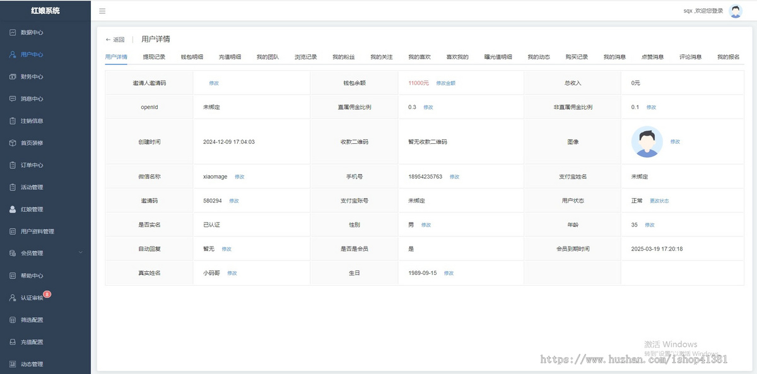Switch to the 购买记录 tab

click(x=577, y=57)
